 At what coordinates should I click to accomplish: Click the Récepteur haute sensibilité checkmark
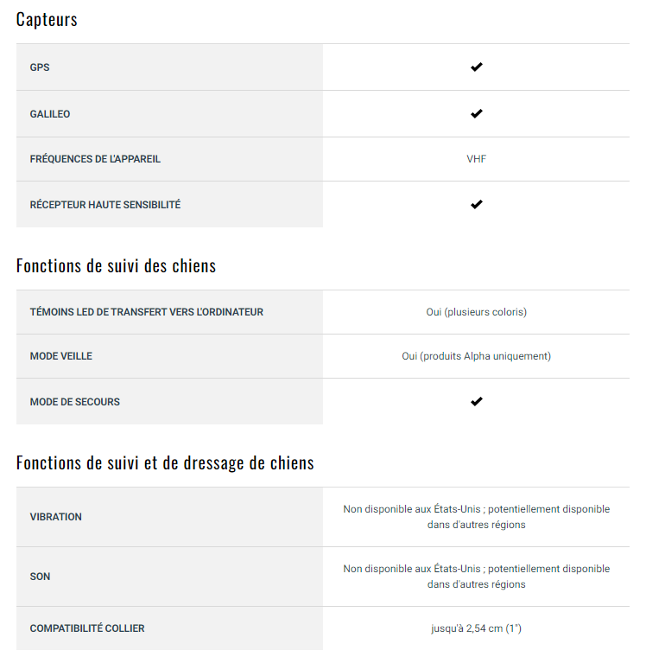(x=476, y=205)
